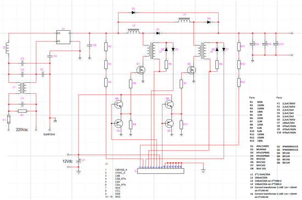Click the C10 output capacitor
The height and width of the screenshot is (200, 302).
click(276, 44)
